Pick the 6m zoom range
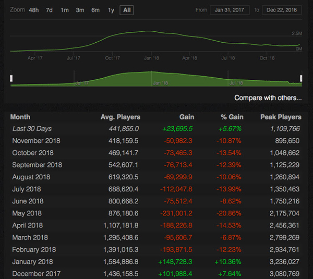Screen dimensions: 313x279 (x=95, y=10)
